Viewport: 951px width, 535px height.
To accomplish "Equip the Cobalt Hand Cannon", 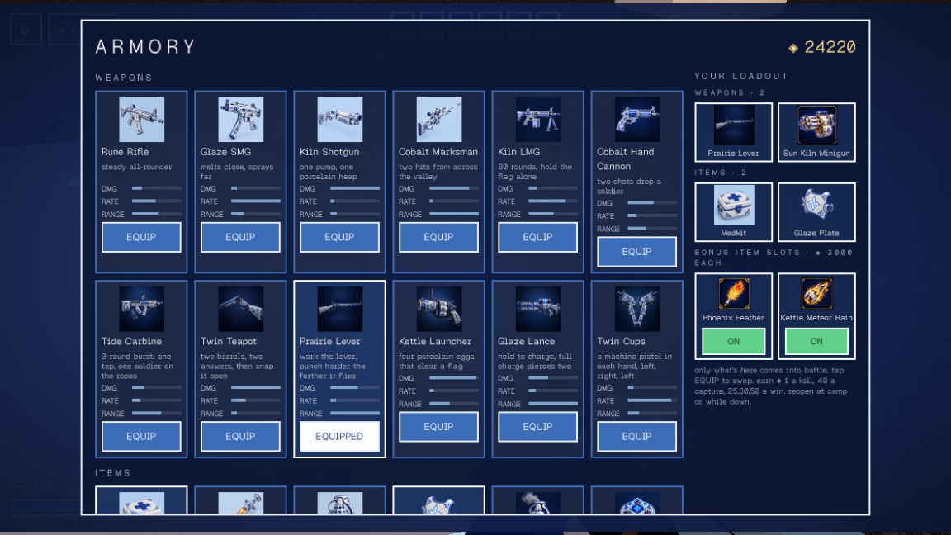I will point(636,252).
